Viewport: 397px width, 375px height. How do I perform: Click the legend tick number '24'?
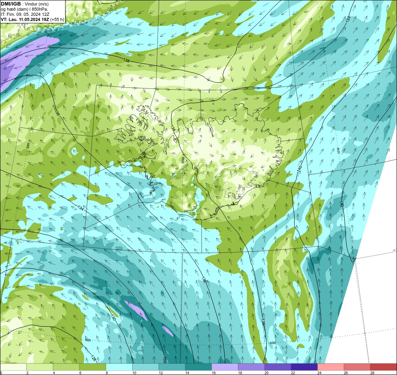tap(320, 373)
